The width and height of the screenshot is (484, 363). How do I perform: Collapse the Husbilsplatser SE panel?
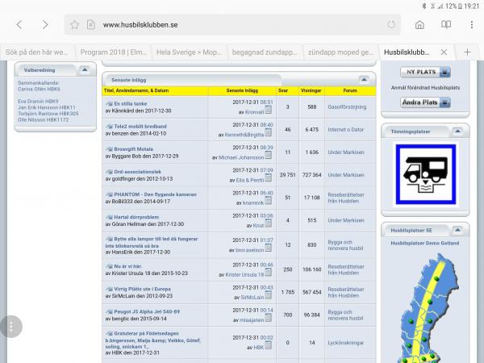pyautogui.click(x=457, y=229)
